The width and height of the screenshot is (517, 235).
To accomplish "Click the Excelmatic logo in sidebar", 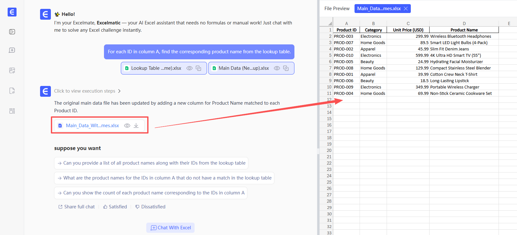I will point(12,12).
